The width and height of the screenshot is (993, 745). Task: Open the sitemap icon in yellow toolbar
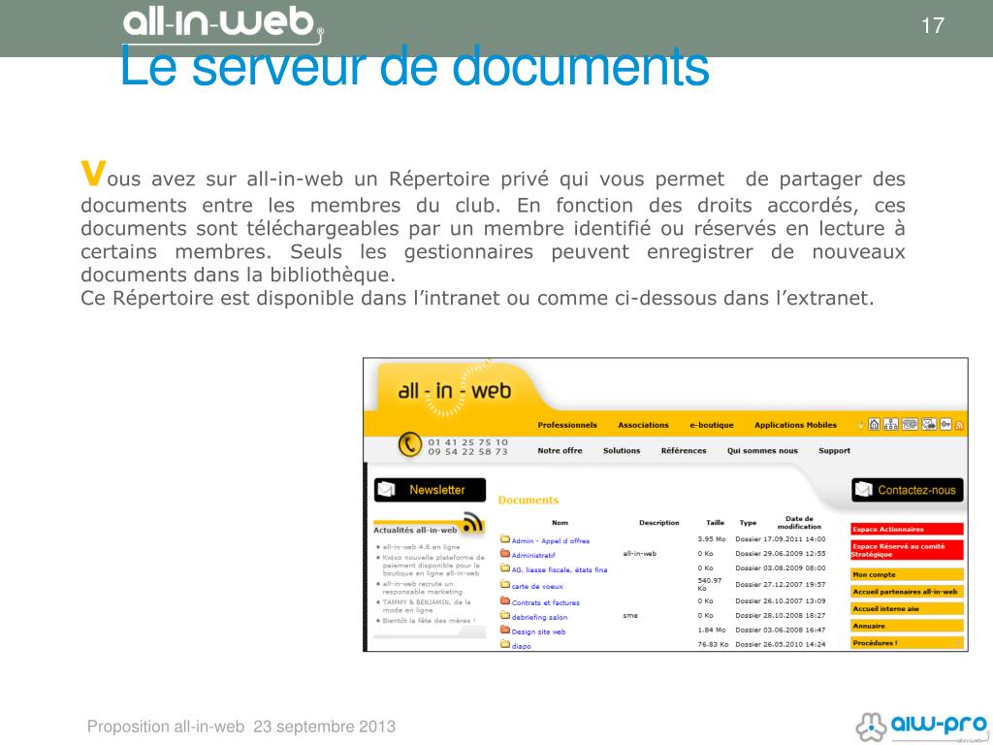point(890,425)
